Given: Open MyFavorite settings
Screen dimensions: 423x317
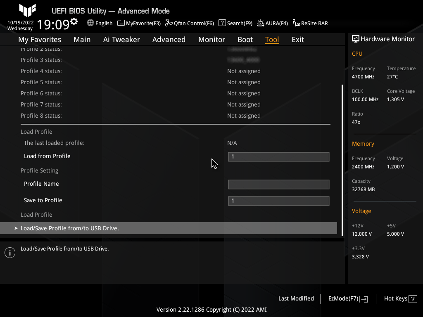Looking at the screenshot, I should (x=139, y=23).
